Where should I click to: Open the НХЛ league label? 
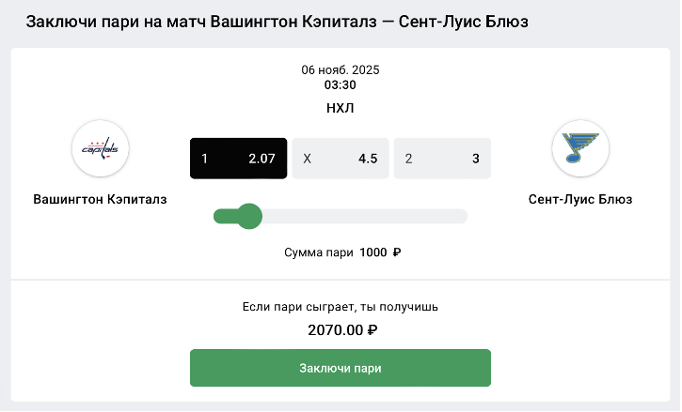341,109
